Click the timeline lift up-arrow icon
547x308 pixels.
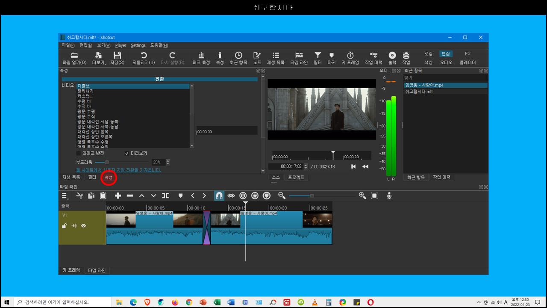click(142, 195)
